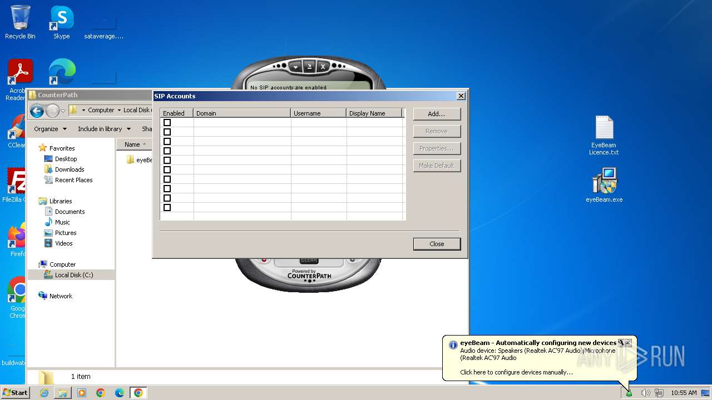Open the recent pages dropdown beside forward arrow
The height and width of the screenshot is (400, 712).
pyautogui.click(x=63, y=111)
